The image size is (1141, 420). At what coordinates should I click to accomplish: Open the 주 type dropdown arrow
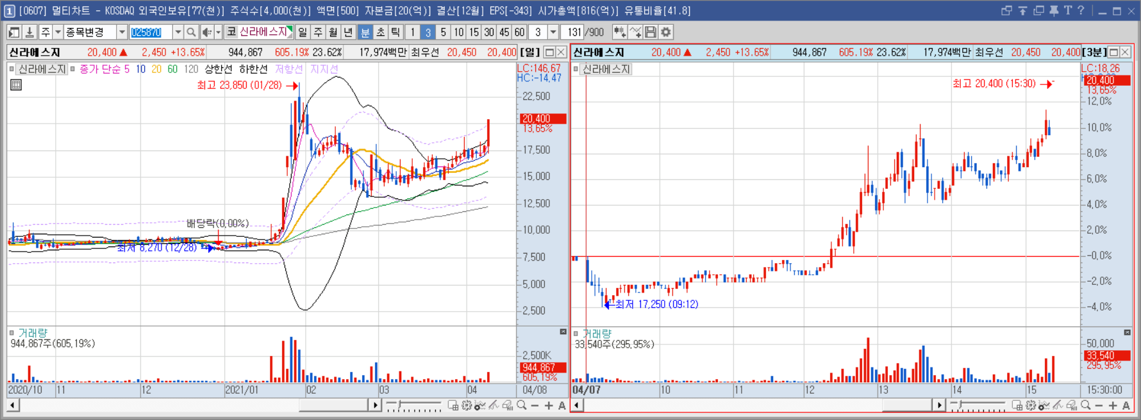[58, 32]
